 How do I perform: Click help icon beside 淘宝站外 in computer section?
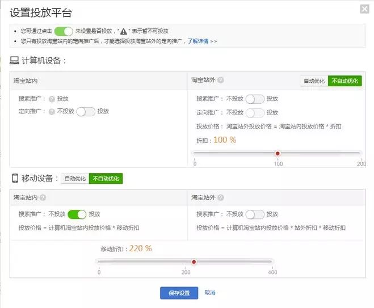221,80
